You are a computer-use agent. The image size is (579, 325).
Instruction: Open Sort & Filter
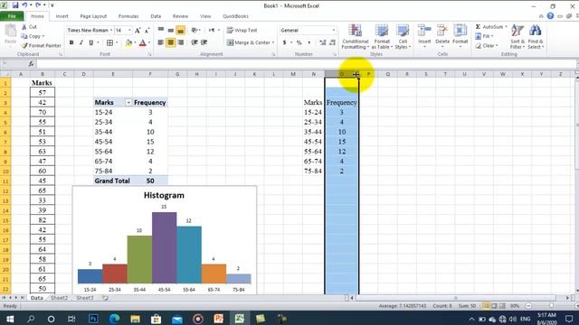517,37
